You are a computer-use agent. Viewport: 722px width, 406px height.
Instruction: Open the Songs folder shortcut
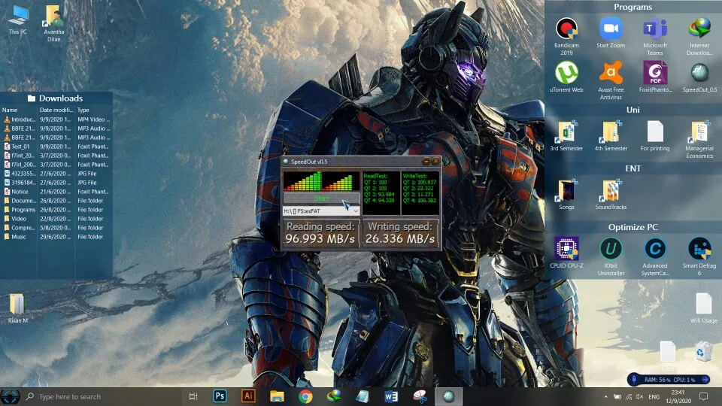[x=566, y=195]
